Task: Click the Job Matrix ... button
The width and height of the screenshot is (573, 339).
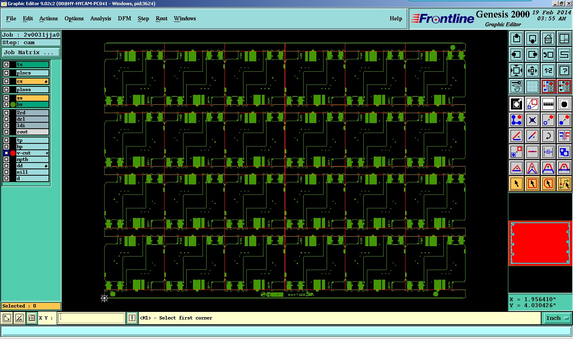Action: pyautogui.click(x=31, y=52)
